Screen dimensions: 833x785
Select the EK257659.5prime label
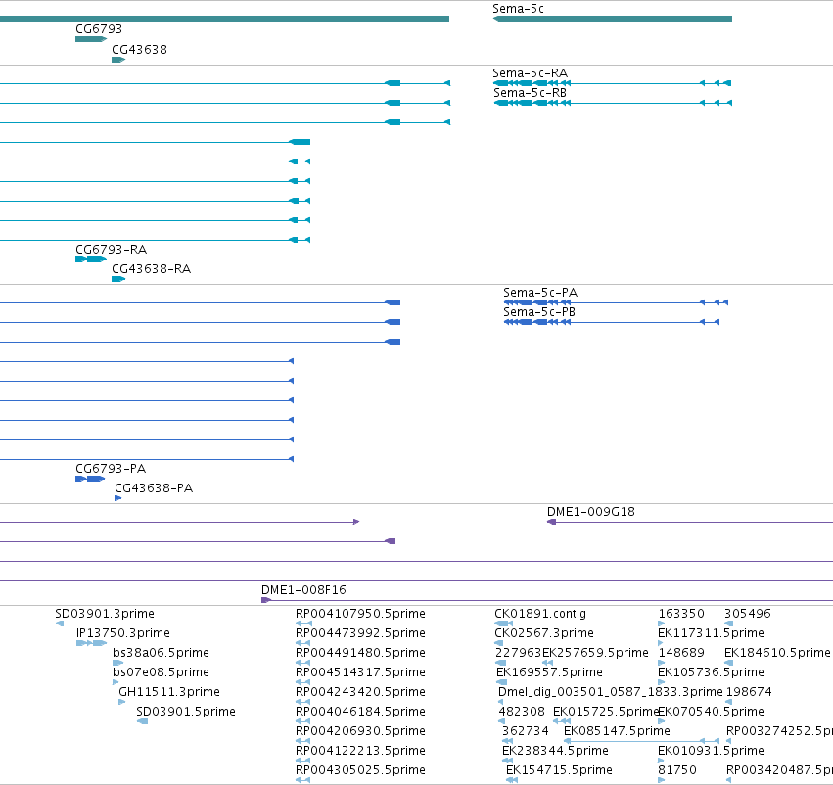595,652
